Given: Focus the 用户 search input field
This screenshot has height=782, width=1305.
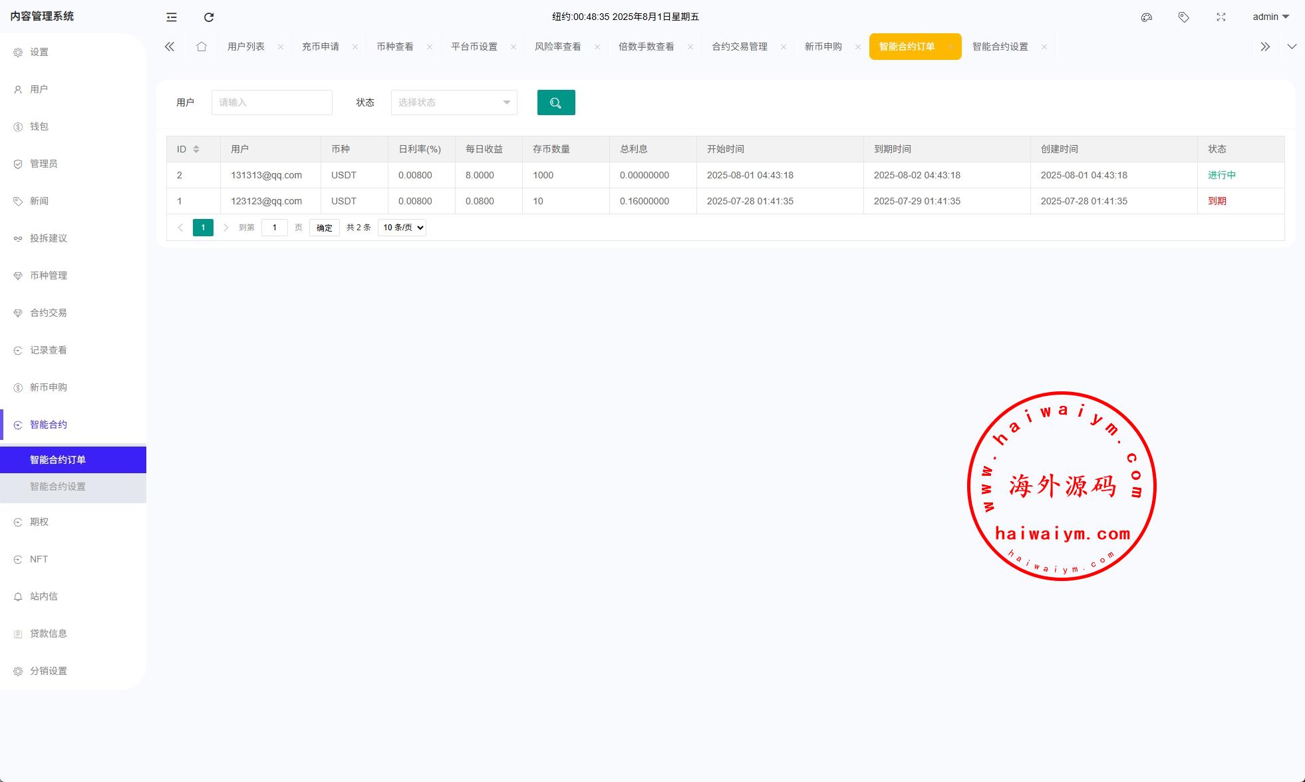Looking at the screenshot, I should (x=271, y=102).
